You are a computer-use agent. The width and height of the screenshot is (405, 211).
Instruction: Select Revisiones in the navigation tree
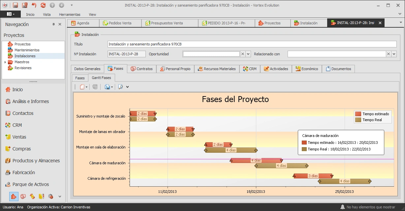pos(23,68)
